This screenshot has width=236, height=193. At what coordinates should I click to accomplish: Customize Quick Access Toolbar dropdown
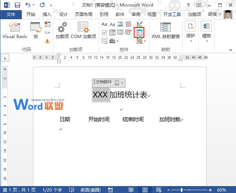tap(51, 6)
